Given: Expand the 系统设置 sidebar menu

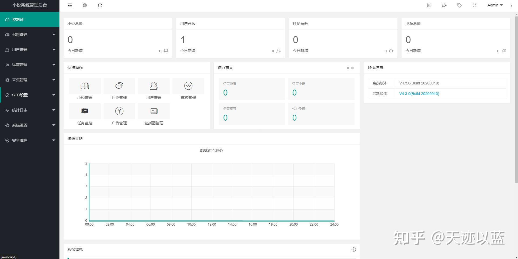Looking at the screenshot, I should (30, 125).
